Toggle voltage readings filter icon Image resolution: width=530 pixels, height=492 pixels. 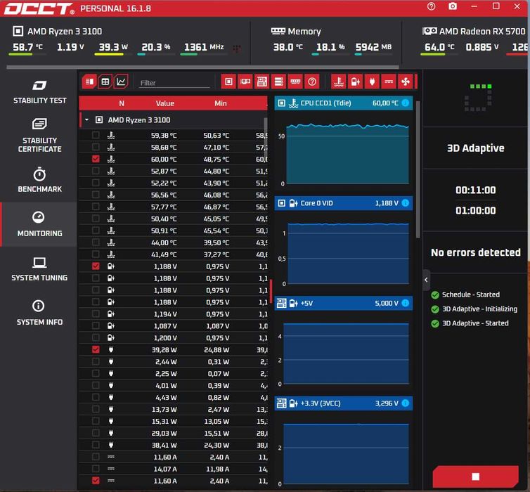355,82
